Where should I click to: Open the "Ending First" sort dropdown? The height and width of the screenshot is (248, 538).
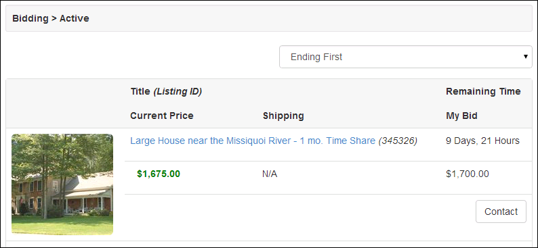click(x=406, y=57)
